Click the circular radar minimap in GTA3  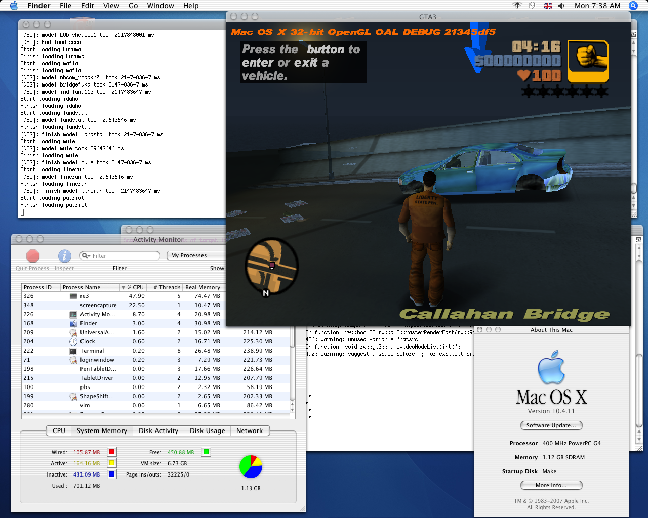click(272, 266)
